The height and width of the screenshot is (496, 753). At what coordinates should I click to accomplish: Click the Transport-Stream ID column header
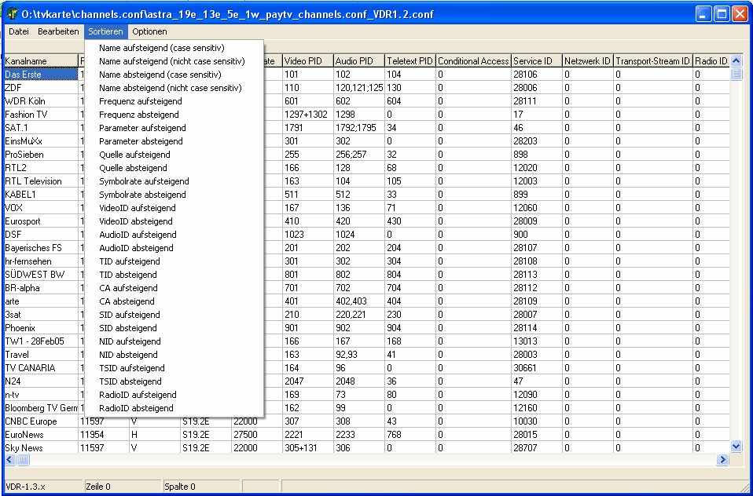click(x=652, y=61)
